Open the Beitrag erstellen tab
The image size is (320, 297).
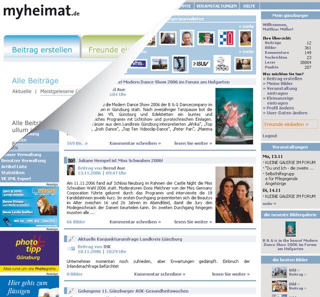(42, 46)
